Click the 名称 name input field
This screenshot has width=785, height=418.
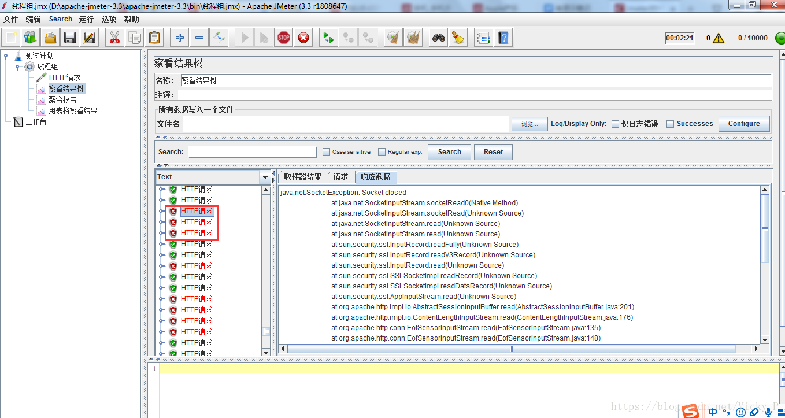point(475,80)
